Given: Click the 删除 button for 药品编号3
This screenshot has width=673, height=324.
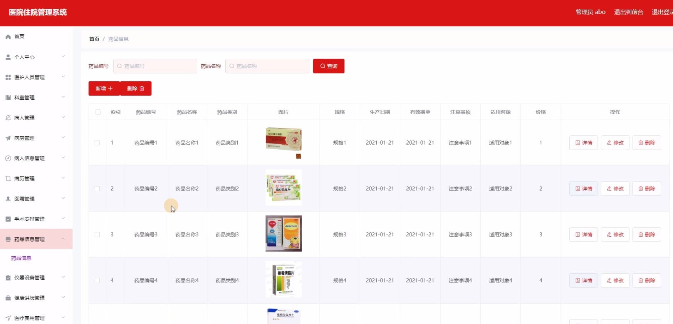Looking at the screenshot, I should pyautogui.click(x=647, y=235).
